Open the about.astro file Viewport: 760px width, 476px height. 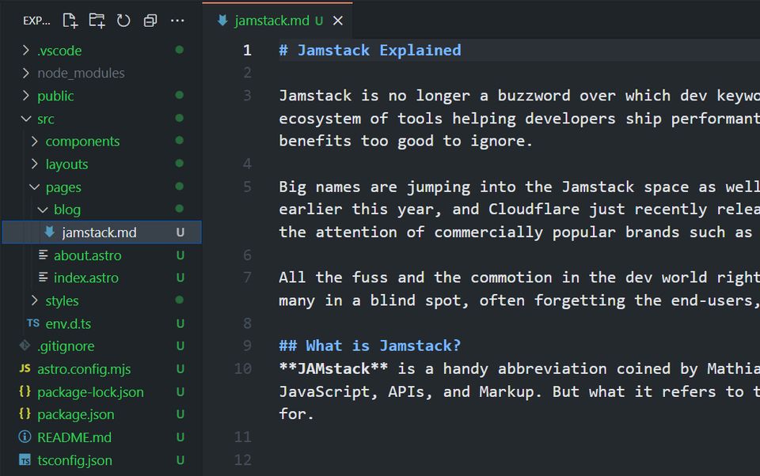[88, 255]
